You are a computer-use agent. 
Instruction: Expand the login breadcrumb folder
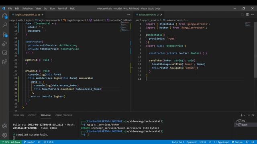tap(29, 20)
